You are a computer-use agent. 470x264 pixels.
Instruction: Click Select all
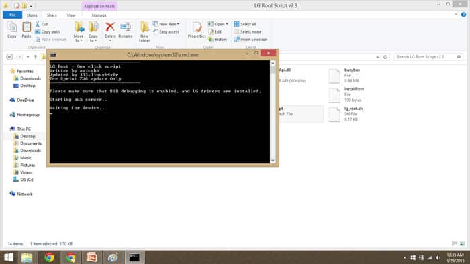click(245, 24)
